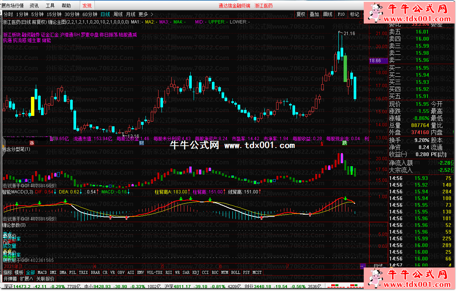Click the 21.16 high price label on the chart

(349, 34)
